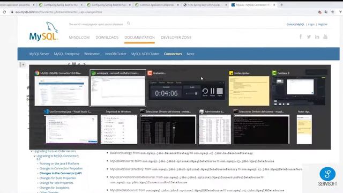Reload the page in browser
This screenshot has width=343, height=193.
pyautogui.click(x=4, y=12)
